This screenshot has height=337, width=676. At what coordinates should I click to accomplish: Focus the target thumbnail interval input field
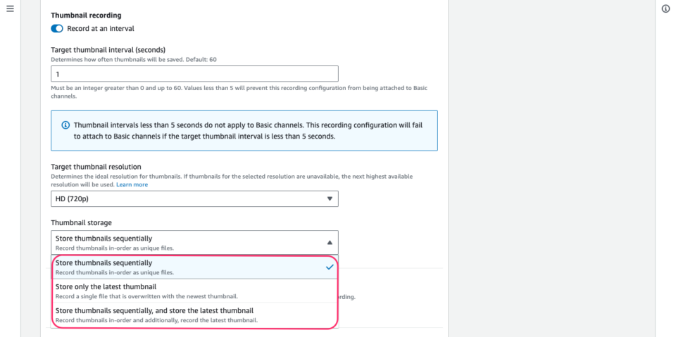tap(194, 74)
